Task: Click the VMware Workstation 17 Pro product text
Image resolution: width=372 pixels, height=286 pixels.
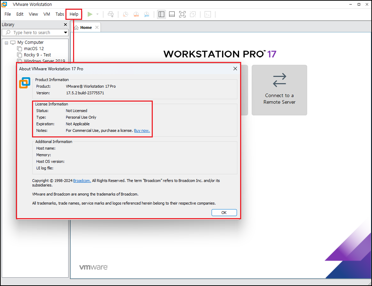Action: click(90, 86)
